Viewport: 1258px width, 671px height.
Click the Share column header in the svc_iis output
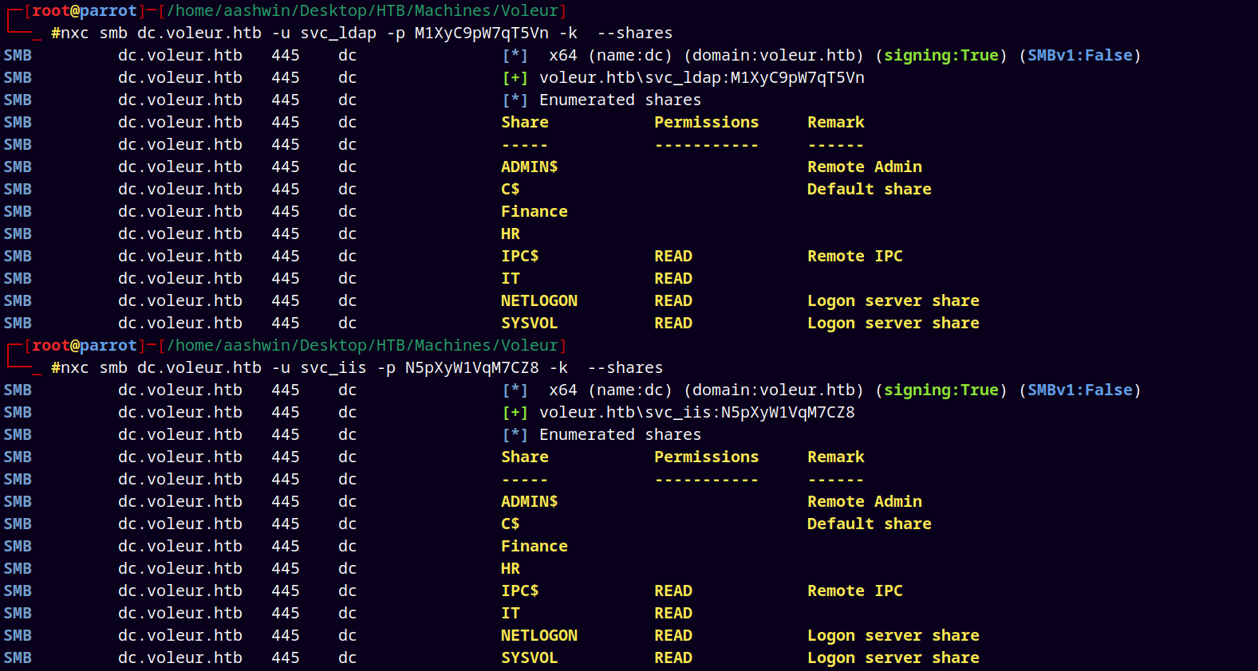(525, 457)
